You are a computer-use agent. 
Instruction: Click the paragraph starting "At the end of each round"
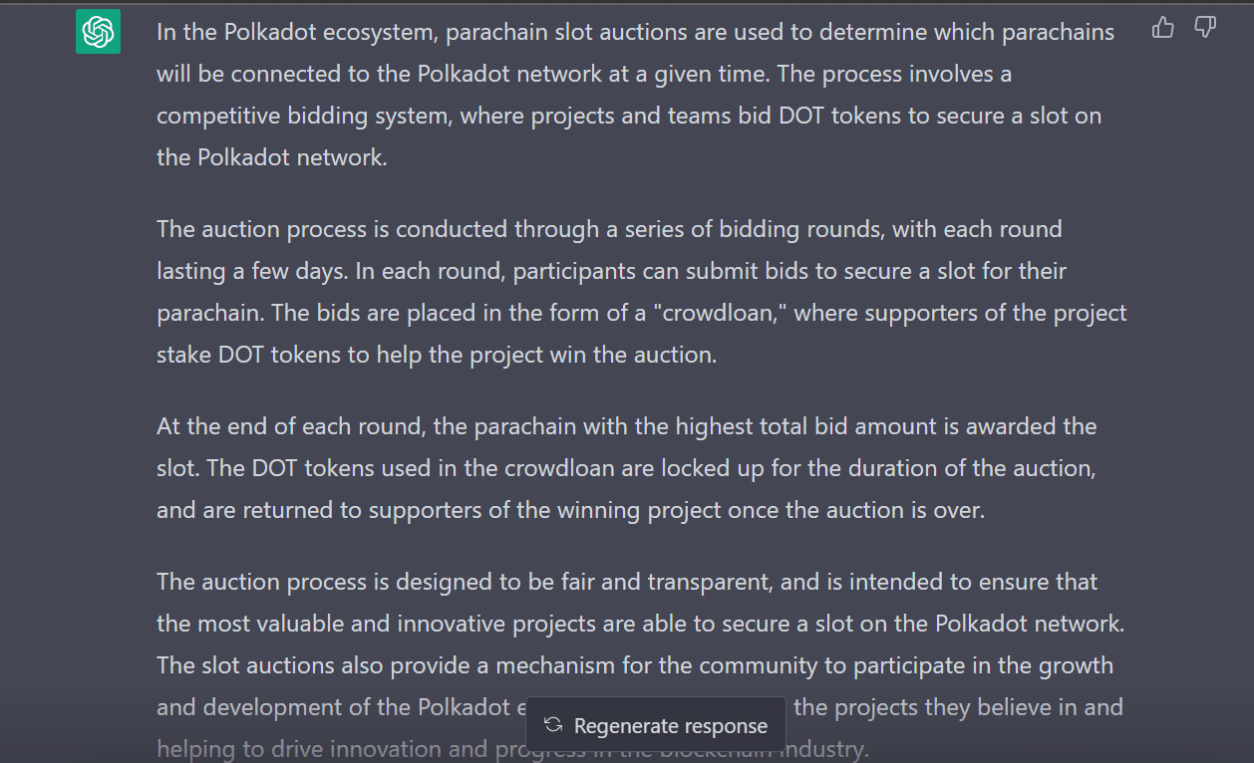[x=626, y=468]
